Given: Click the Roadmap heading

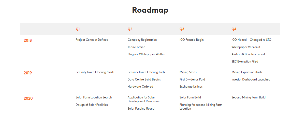Looking at the screenshot, I should pyautogui.click(x=150, y=10).
